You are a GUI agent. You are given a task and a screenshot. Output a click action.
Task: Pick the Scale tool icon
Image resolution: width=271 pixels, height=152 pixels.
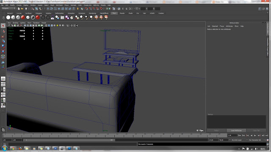point(3,51)
